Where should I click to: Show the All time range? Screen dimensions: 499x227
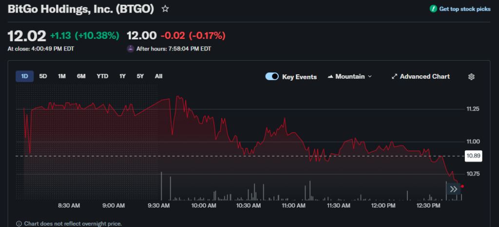coord(158,76)
